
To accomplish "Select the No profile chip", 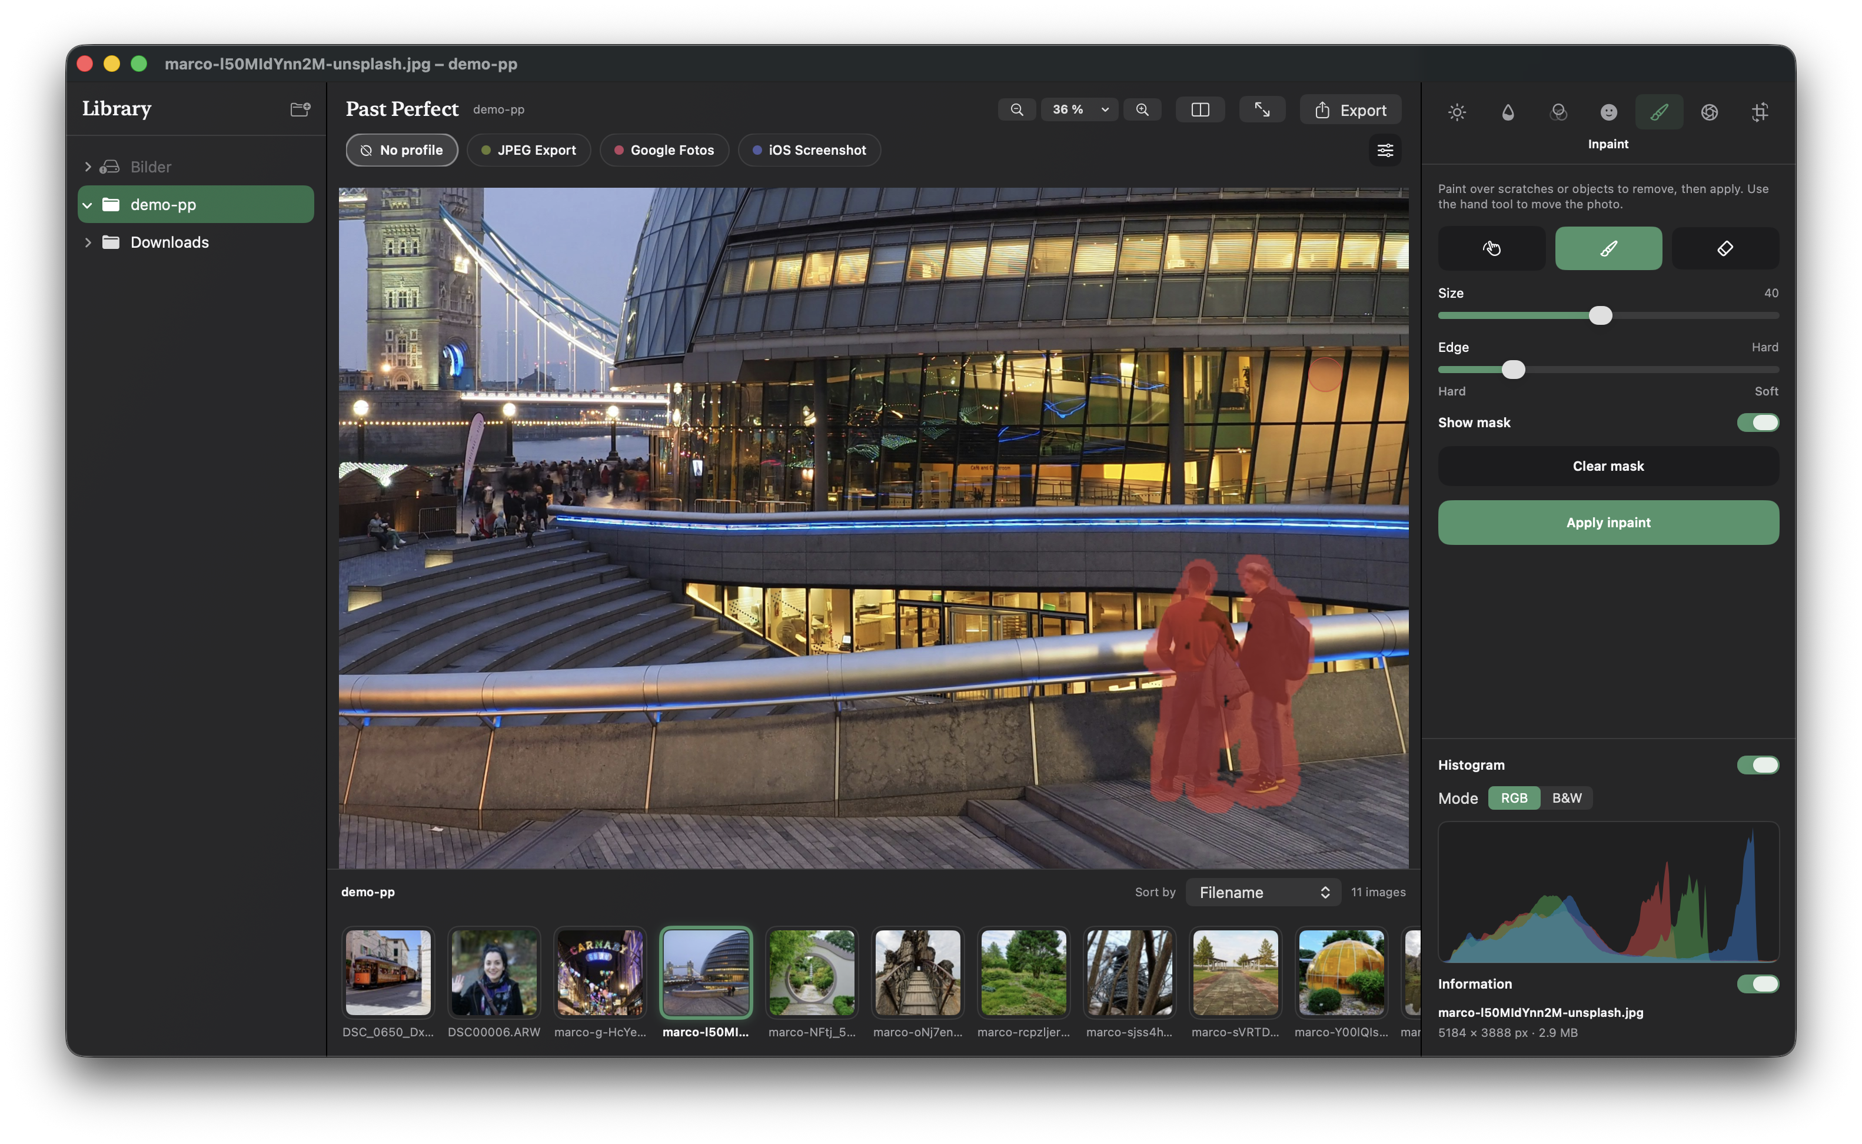I will (x=402, y=150).
